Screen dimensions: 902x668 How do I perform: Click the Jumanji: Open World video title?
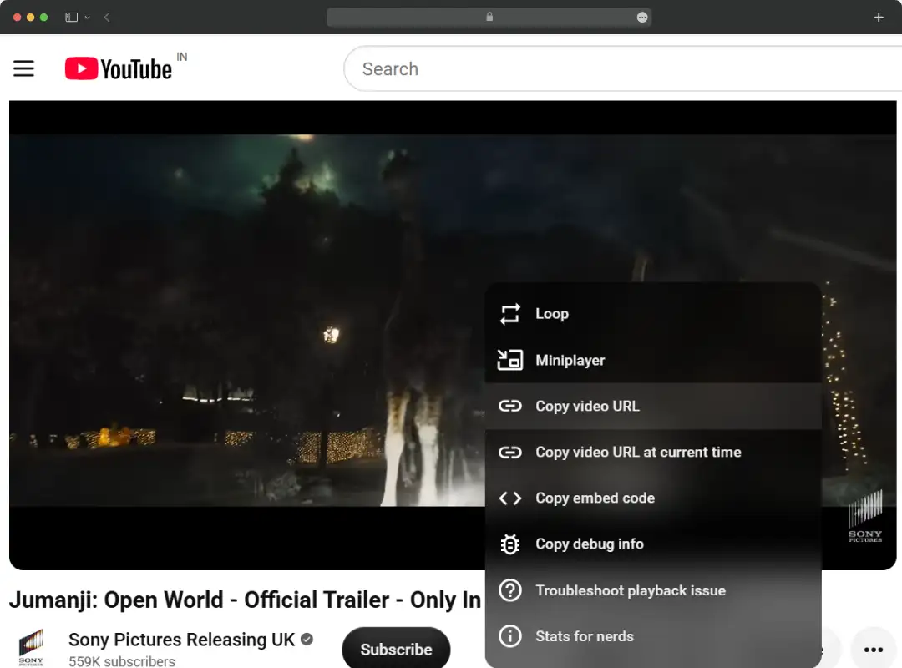(x=245, y=600)
